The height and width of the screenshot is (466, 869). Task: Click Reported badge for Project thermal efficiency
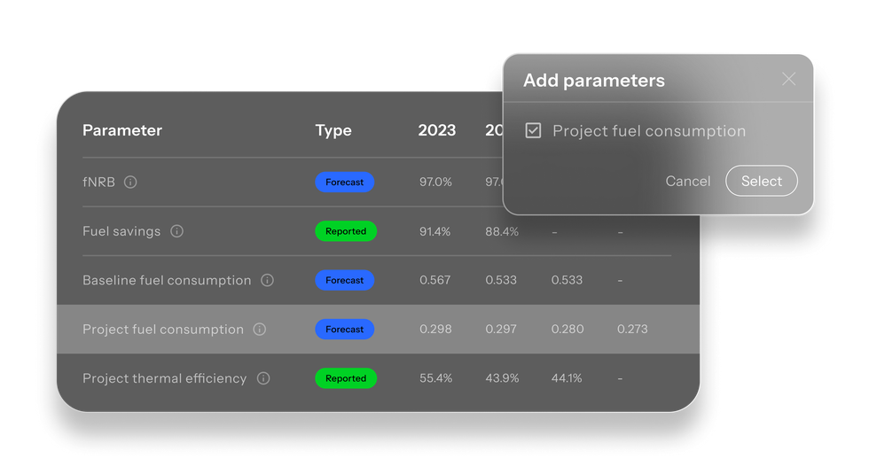coord(346,378)
